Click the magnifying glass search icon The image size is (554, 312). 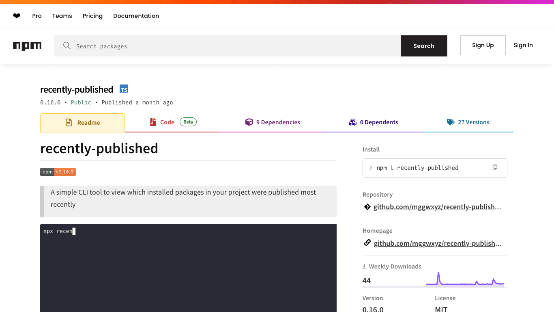tap(67, 45)
